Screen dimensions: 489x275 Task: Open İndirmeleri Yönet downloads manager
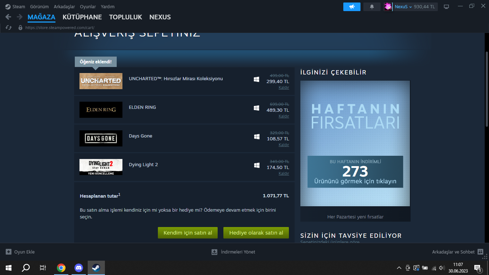click(233, 252)
